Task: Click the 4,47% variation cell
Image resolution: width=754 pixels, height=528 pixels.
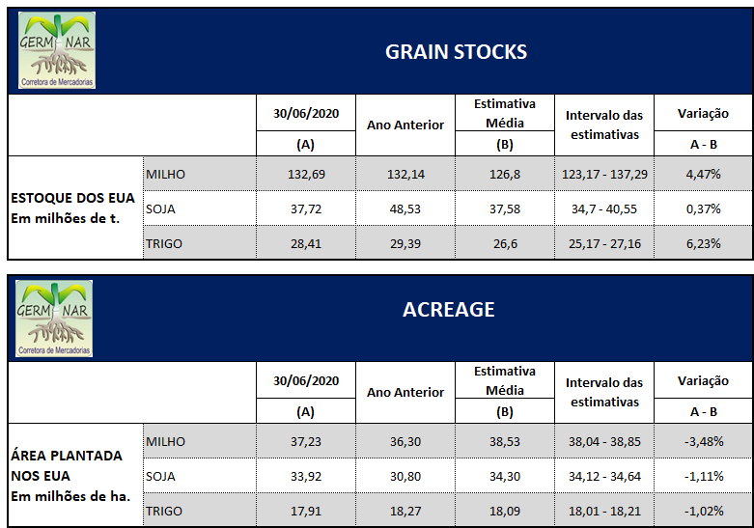Action: point(703,175)
